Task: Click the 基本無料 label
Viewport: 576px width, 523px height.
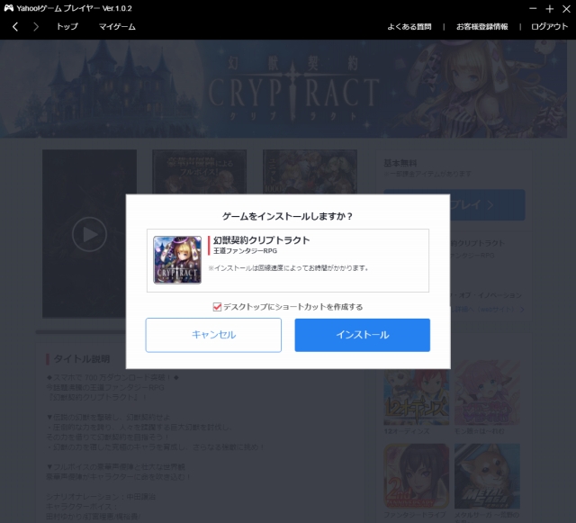Action: pos(400,163)
